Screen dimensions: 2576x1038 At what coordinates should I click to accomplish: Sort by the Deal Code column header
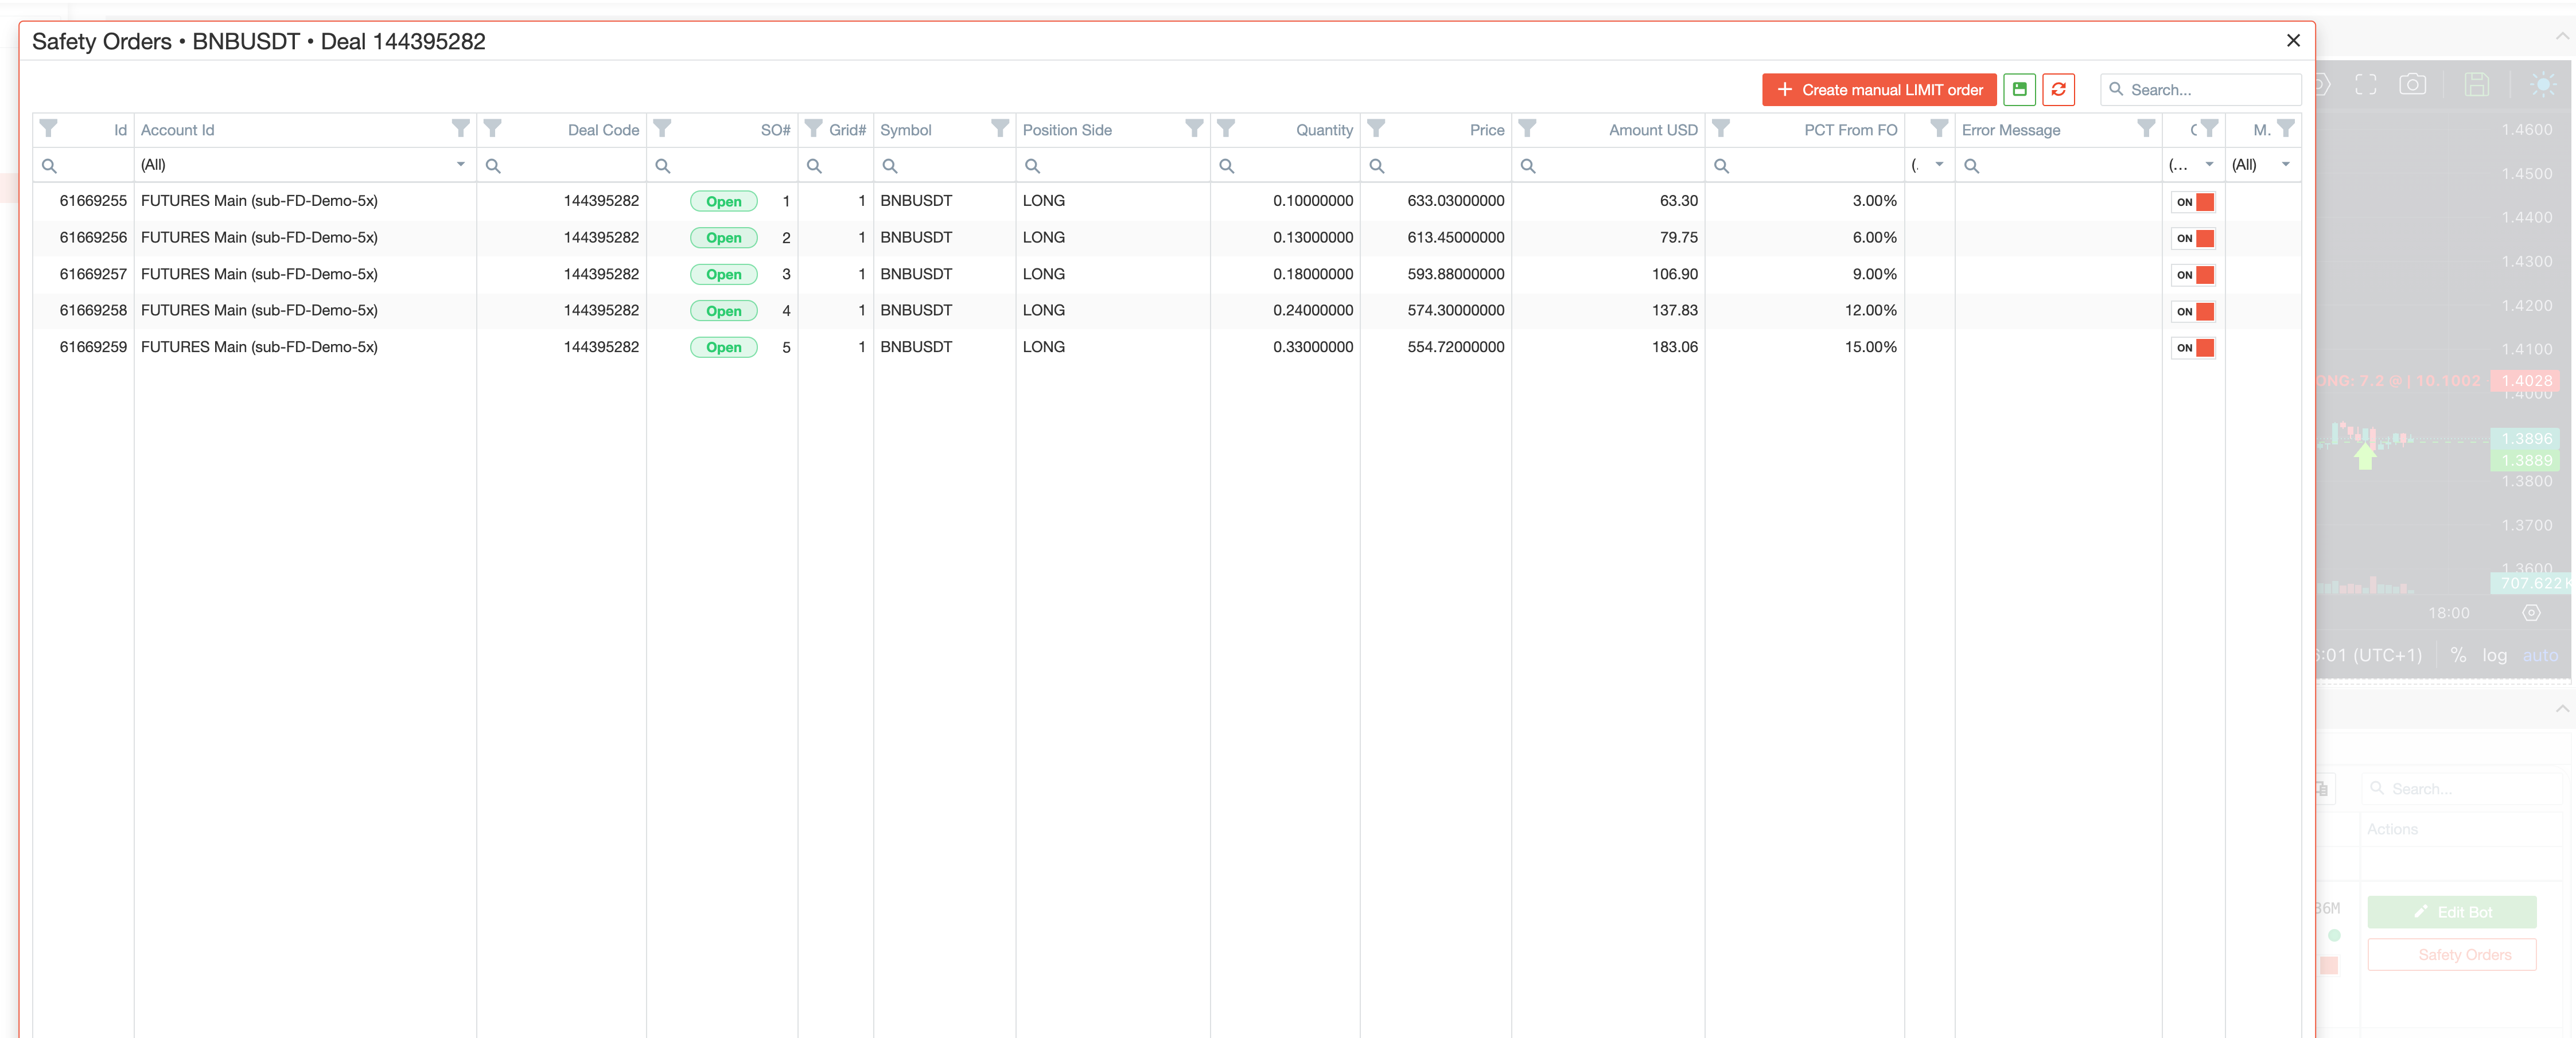click(x=602, y=130)
